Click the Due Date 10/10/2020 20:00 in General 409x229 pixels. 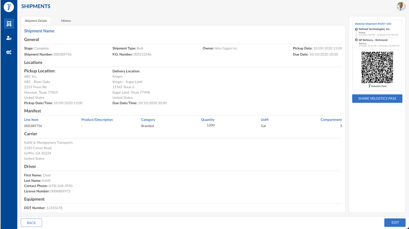[x=316, y=54]
